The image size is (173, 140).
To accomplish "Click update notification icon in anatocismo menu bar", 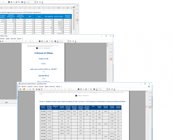I will click(x=149, y=86).
